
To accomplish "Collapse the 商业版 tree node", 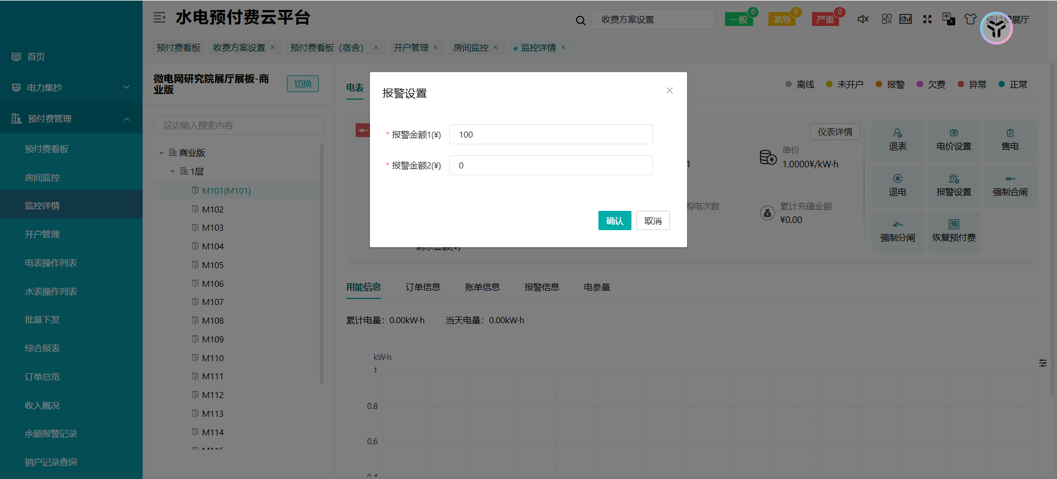I will [161, 153].
